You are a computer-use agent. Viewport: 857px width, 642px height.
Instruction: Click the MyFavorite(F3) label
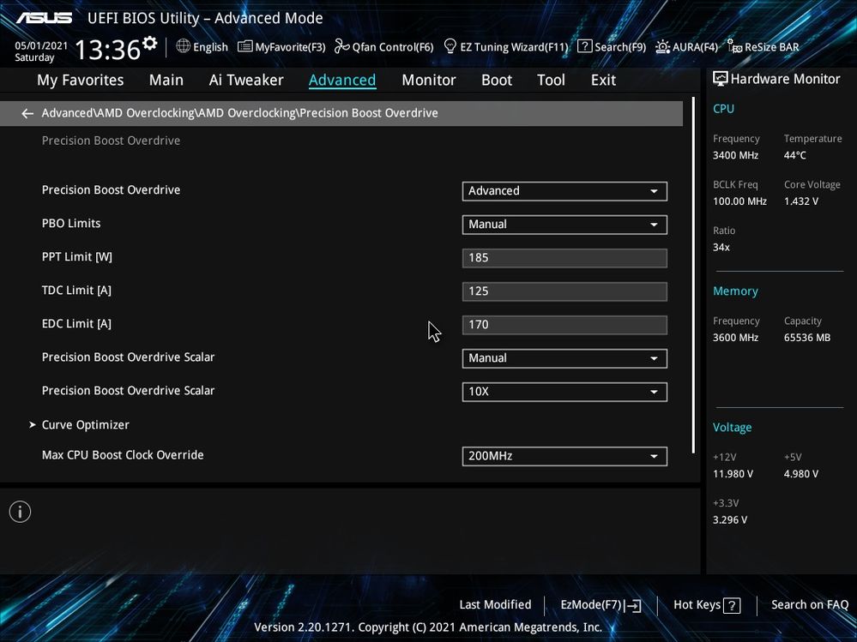coord(290,47)
